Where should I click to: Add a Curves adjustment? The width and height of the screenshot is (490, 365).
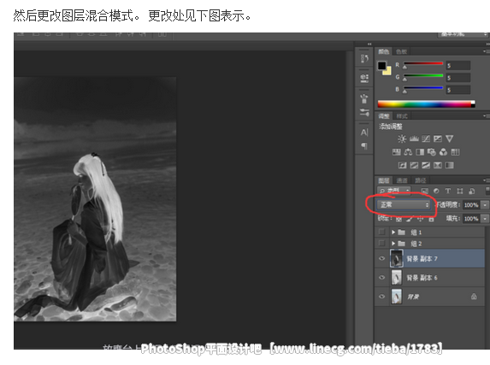tap(426, 138)
